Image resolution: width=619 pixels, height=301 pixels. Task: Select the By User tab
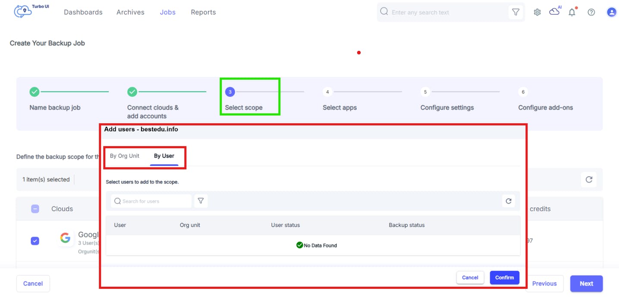[164, 156]
